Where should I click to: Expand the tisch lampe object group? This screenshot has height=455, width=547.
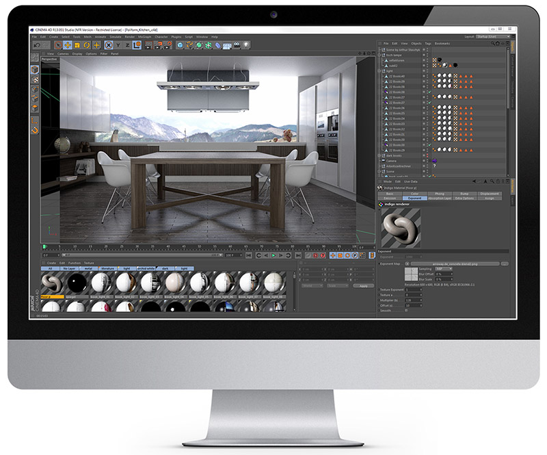[x=379, y=55]
